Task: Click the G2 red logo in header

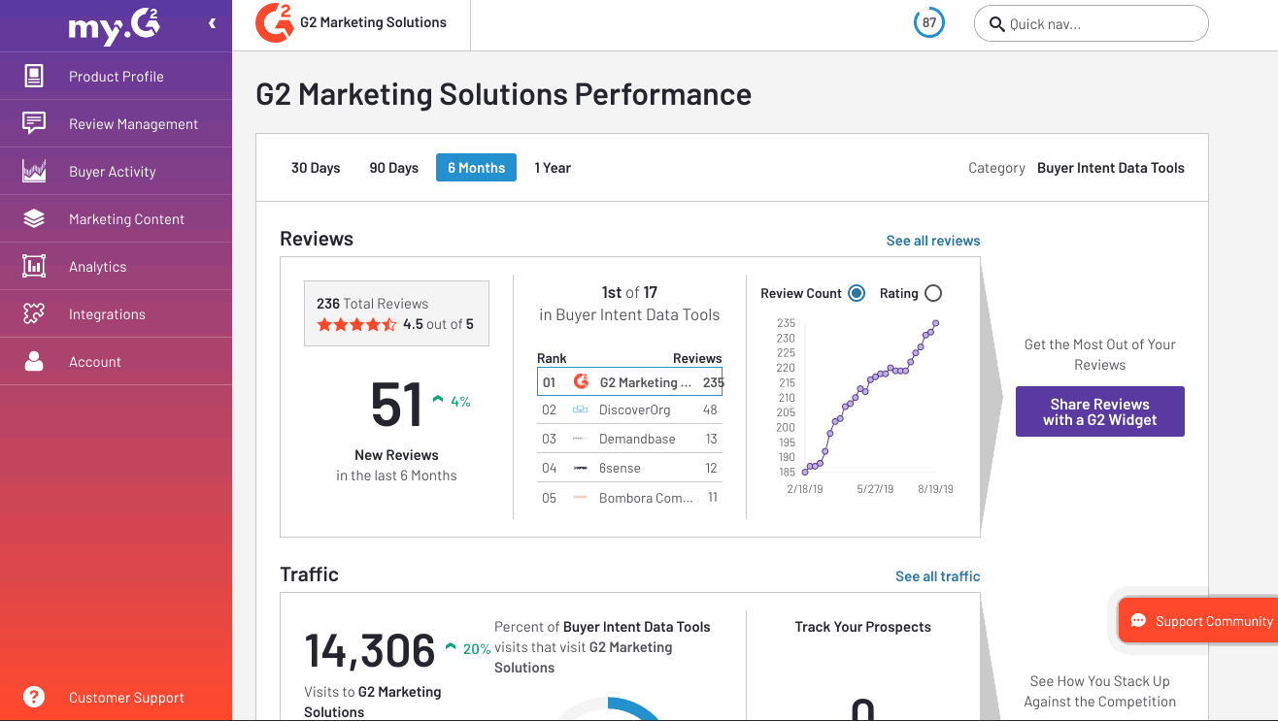Action: pos(274,23)
